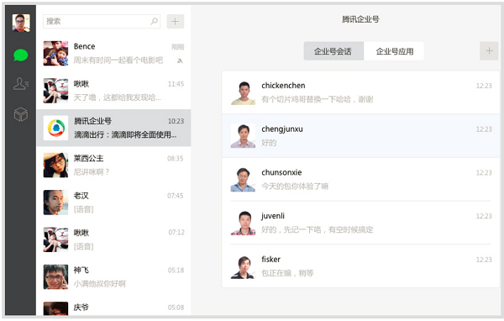Select the 企业号应用 tab

tap(394, 51)
